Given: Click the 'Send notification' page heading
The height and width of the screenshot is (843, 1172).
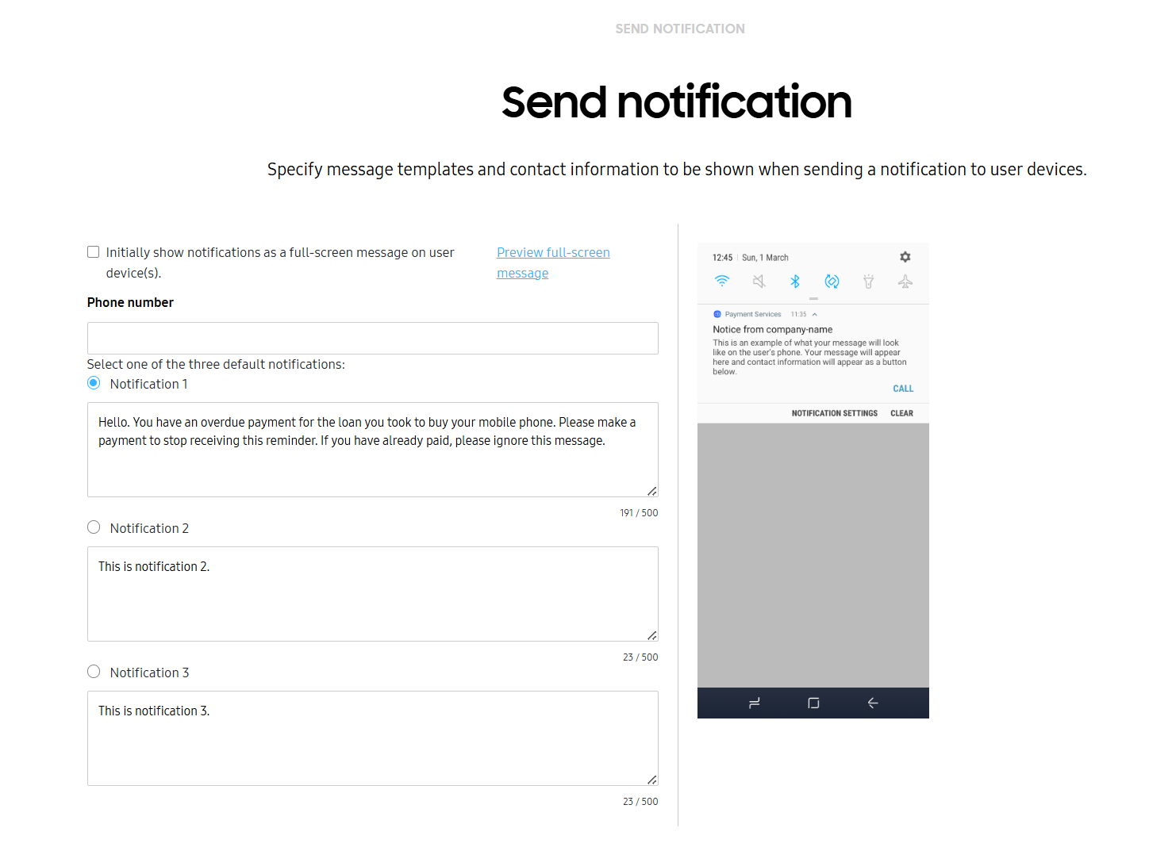Looking at the screenshot, I should (677, 102).
